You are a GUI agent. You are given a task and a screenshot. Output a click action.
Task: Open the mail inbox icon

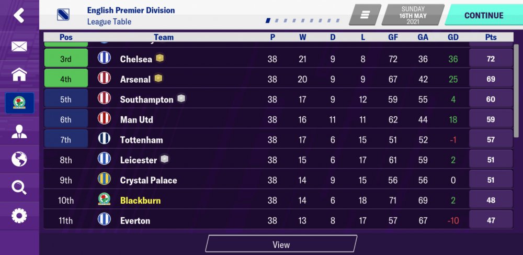pos(19,47)
